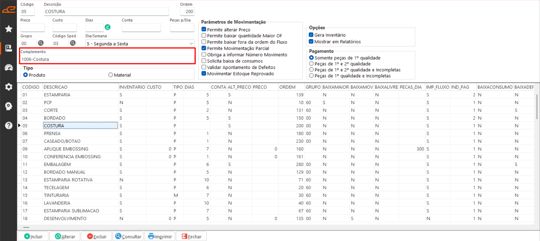Click the help question mark icon
Screen dimensions: 540x241
tap(9, 125)
